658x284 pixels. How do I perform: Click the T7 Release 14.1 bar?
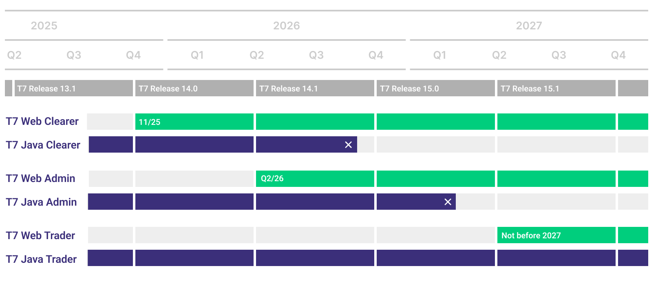315,89
